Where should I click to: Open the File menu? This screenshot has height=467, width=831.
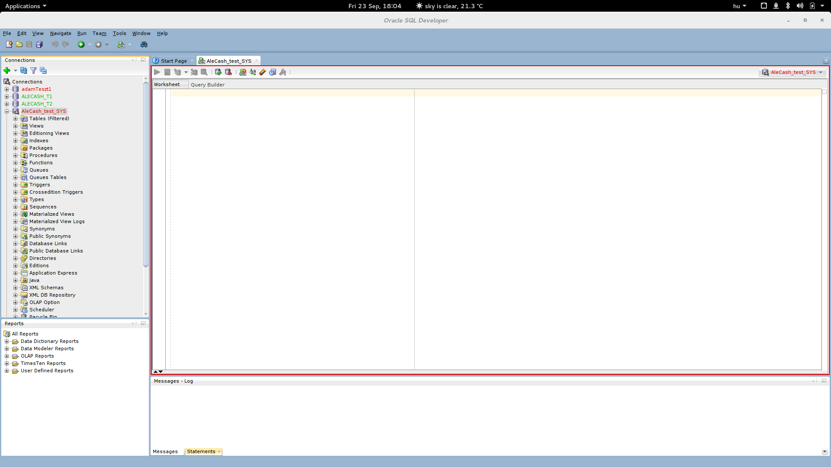tap(7, 33)
